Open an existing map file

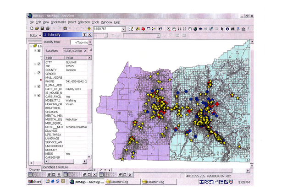[37, 28]
